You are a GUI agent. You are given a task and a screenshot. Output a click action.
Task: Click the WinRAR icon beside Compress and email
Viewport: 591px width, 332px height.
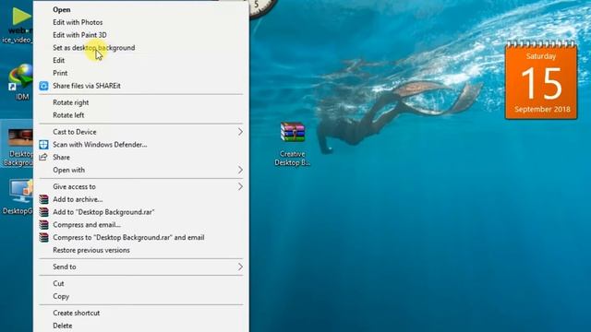tap(43, 225)
